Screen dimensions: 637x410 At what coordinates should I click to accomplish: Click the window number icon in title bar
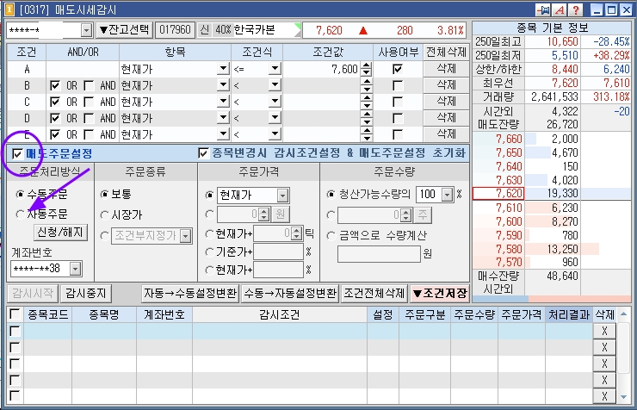pyautogui.click(x=9, y=9)
